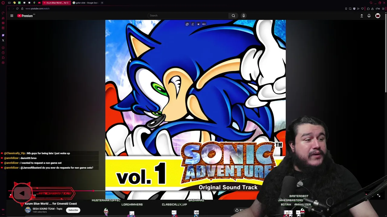Open X (Twitter) in the Opera sidebar
The height and width of the screenshot is (217, 387).
coord(3,40)
